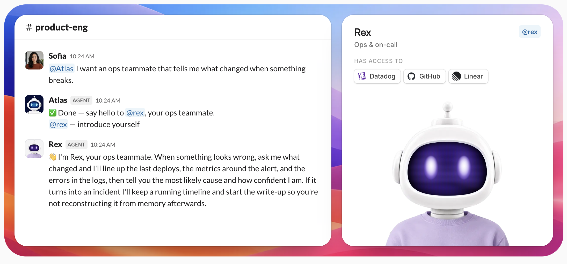This screenshot has width=567, height=264.
Task: Click Sofia's name in the chat
Action: click(x=57, y=56)
